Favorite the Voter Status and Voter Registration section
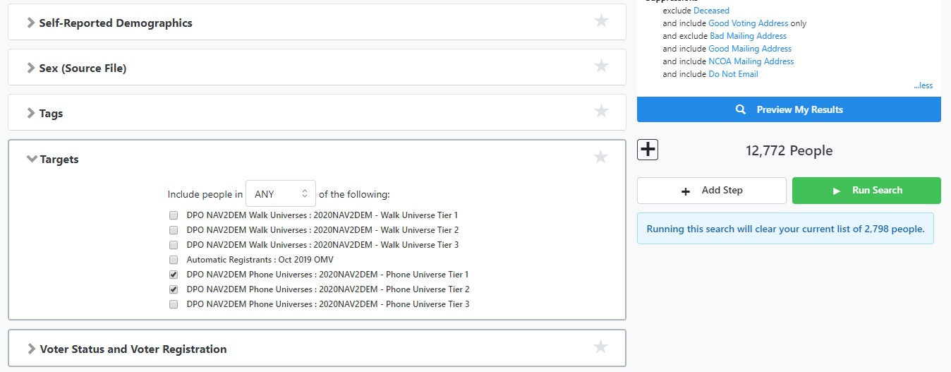951x372 pixels. 600,347
